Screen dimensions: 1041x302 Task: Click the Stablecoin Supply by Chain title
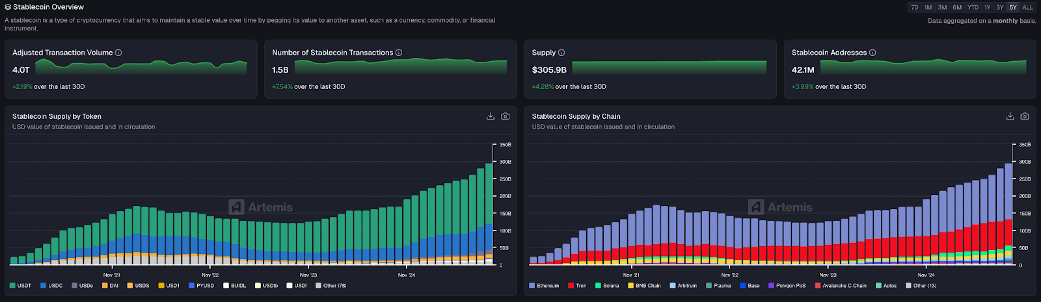tap(576, 116)
